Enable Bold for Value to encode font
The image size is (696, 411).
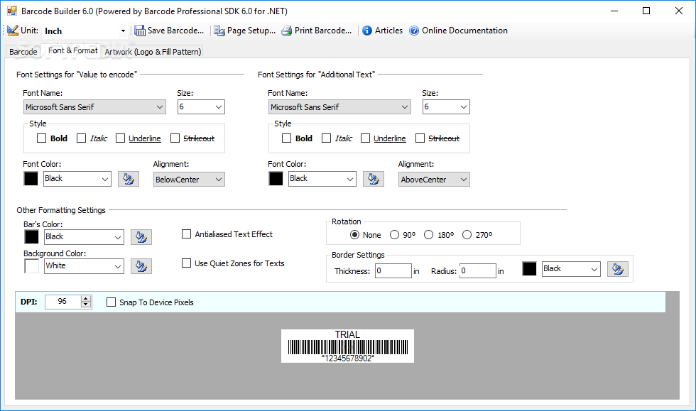[42, 138]
